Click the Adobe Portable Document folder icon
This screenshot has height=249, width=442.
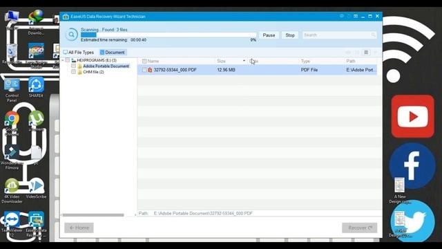[x=80, y=66]
